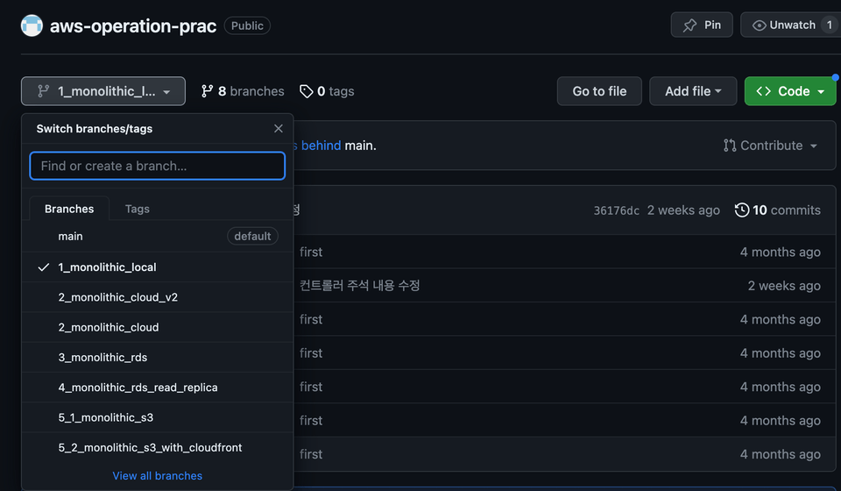Click the Pin button
Image resolution: width=841 pixels, height=491 pixels.
[x=702, y=25]
